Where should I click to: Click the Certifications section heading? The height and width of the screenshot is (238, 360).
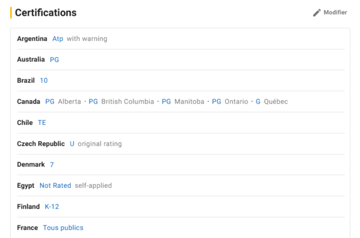point(46,12)
